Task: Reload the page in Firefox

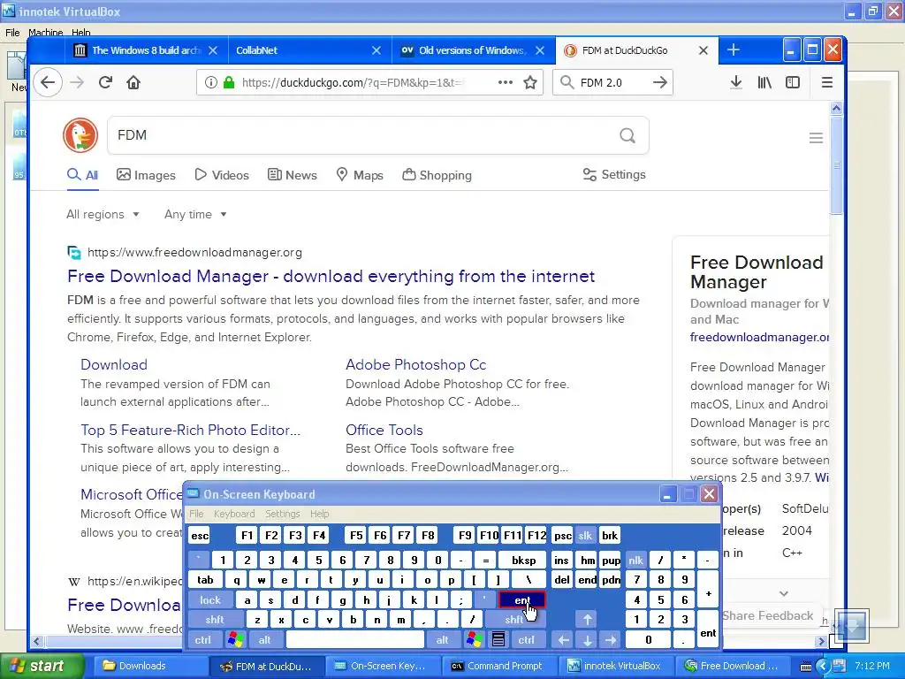Action: point(105,82)
